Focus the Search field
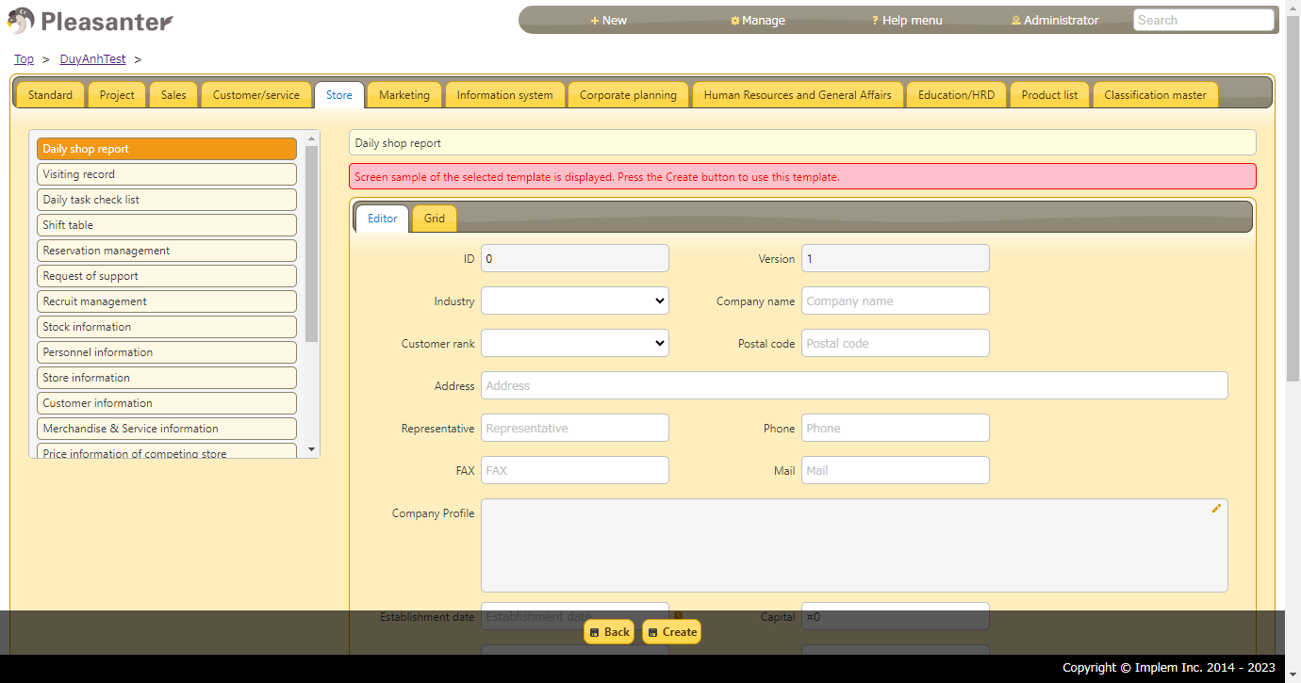Screen dimensions: 1301x683 tap(1203, 21)
